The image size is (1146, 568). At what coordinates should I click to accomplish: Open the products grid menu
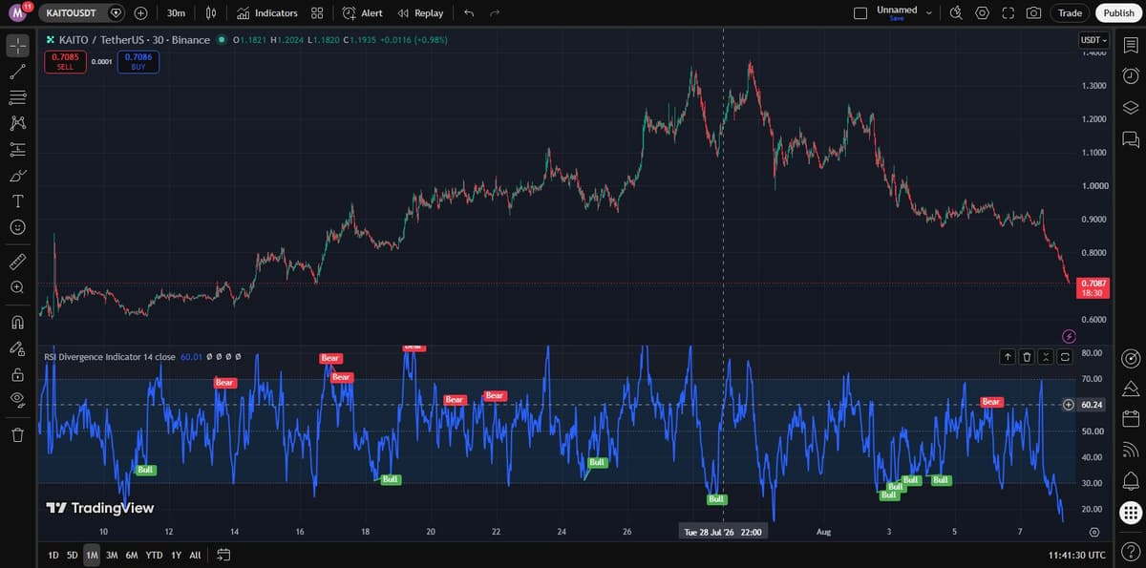1131,513
